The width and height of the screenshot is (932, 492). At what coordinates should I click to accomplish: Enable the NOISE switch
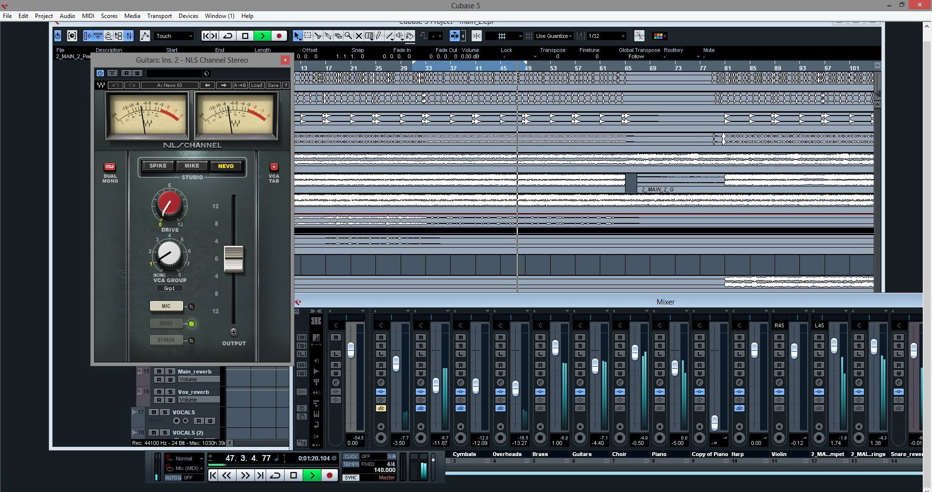pyautogui.click(x=166, y=323)
